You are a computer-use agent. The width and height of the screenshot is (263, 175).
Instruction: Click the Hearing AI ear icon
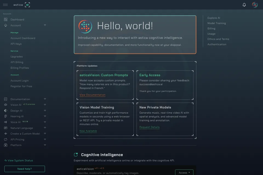tap(5, 116)
